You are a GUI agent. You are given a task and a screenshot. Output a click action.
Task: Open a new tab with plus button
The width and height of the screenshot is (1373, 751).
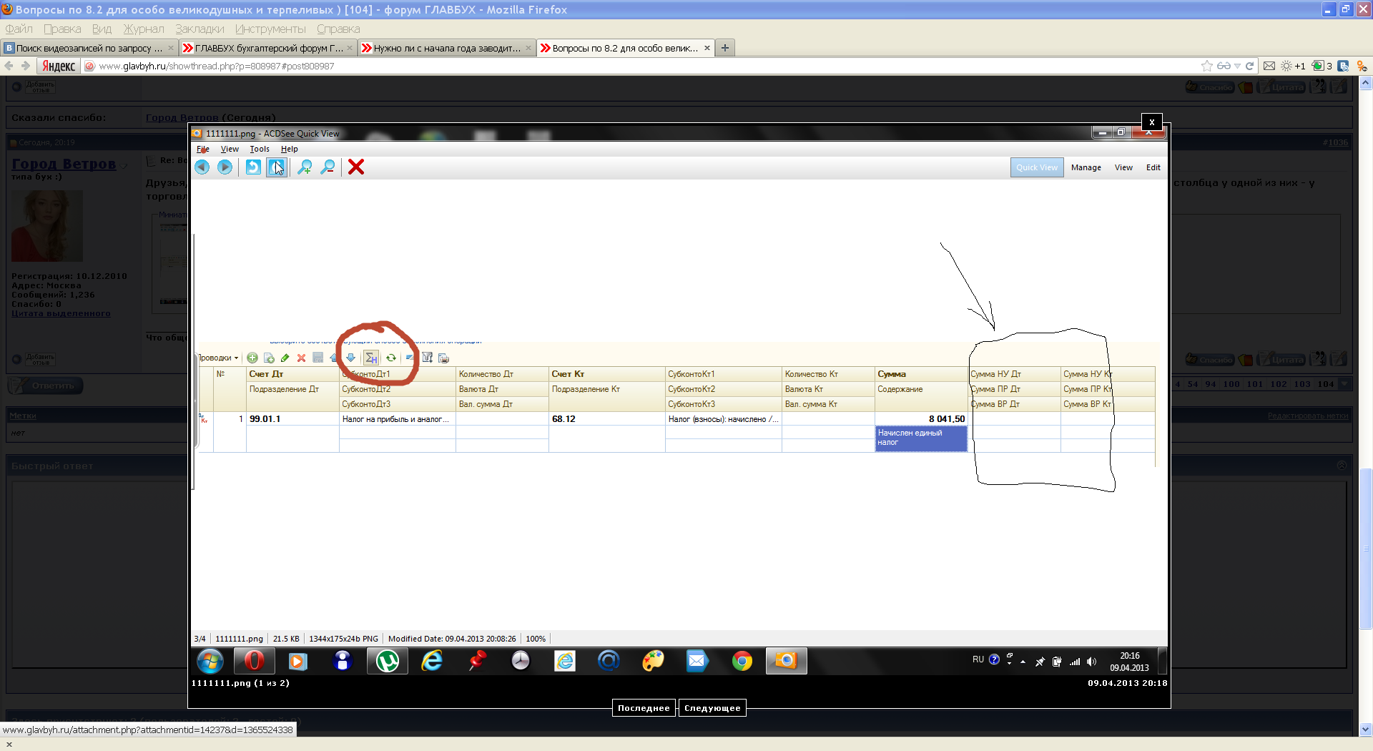tap(725, 48)
